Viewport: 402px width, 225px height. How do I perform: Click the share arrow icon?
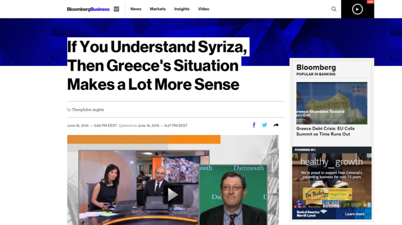(276, 125)
